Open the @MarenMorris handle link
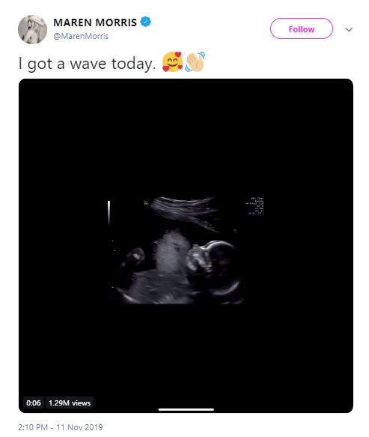This screenshot has width=369, height=437. pyautogui.click(x=81, y=36)
